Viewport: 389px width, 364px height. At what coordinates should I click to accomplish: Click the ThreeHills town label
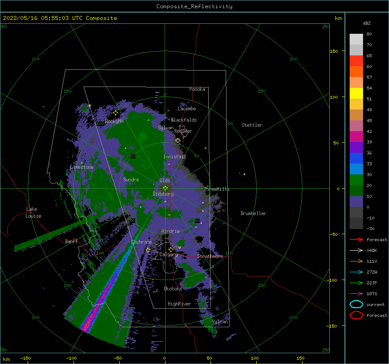point(217,189)
